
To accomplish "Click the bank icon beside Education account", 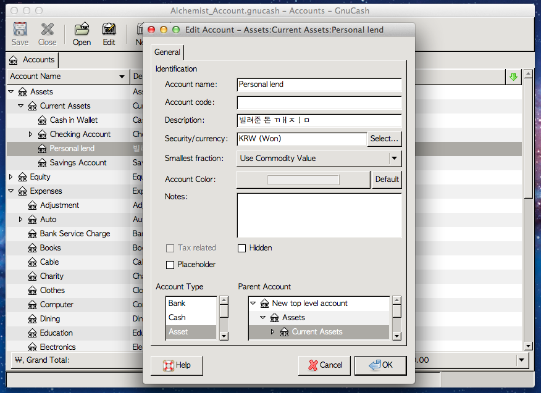I will [x=33, y=333].
